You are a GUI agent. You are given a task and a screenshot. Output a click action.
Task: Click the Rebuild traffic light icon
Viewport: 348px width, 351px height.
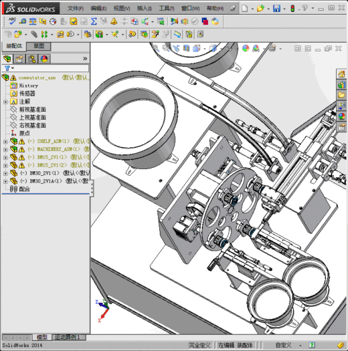click(292, 9)
